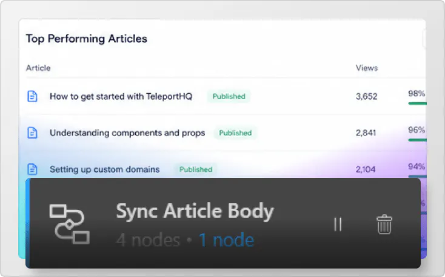Click the 2,104 views value

[x=366, y=169]
